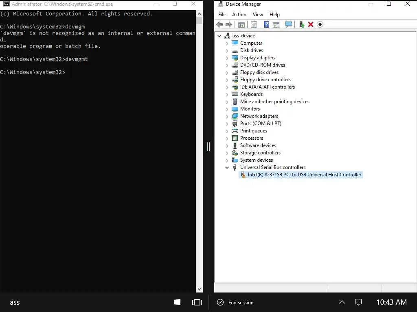Click the Disable device down-arrow icon
Image resolution: width=417 pixels, height=312 pixels.
pos(320,25)
